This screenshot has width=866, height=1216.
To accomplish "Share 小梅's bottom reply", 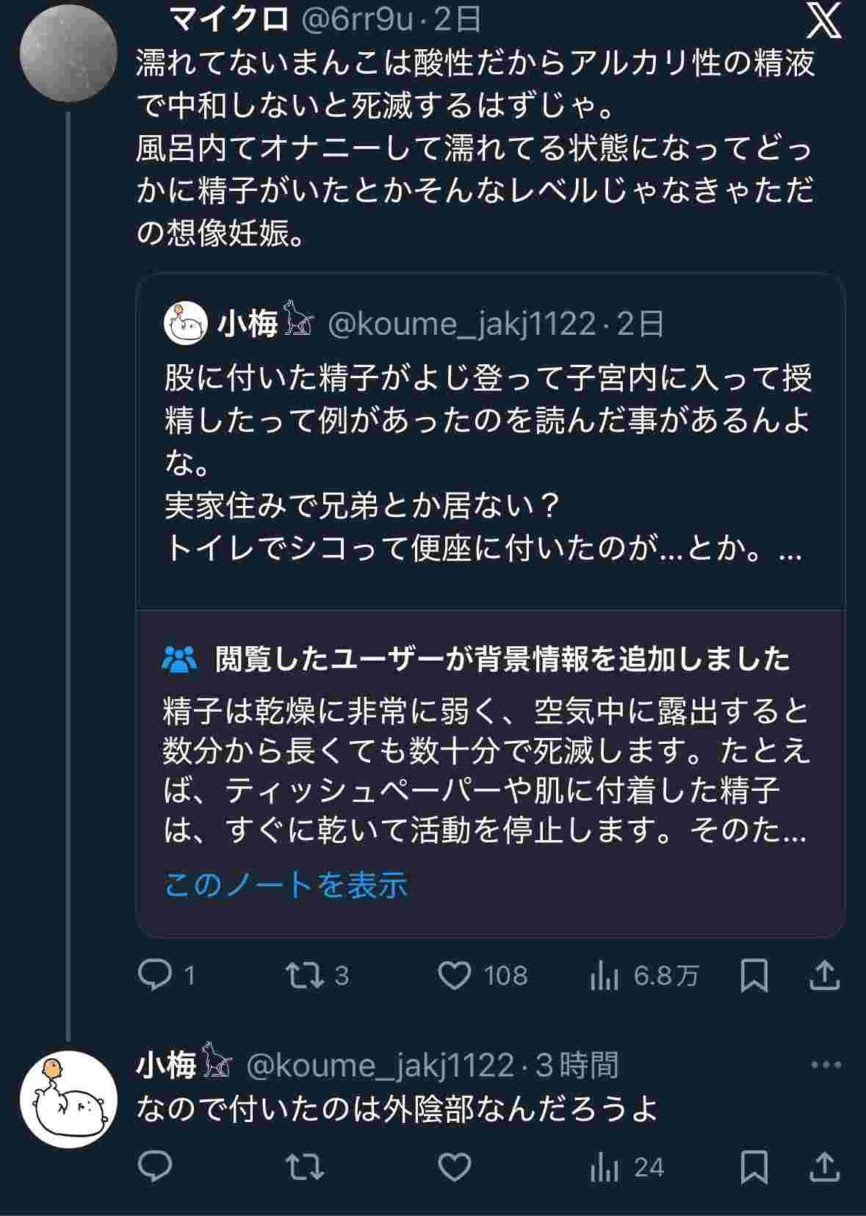I will pyautogui.click(x=824, y=1167).
